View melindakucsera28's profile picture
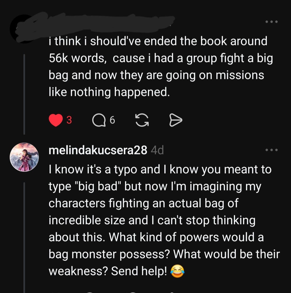 24,157
